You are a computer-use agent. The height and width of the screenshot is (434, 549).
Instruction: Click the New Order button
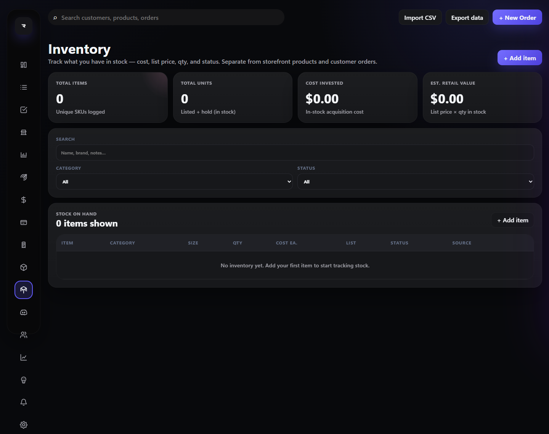tap(517, 18)
